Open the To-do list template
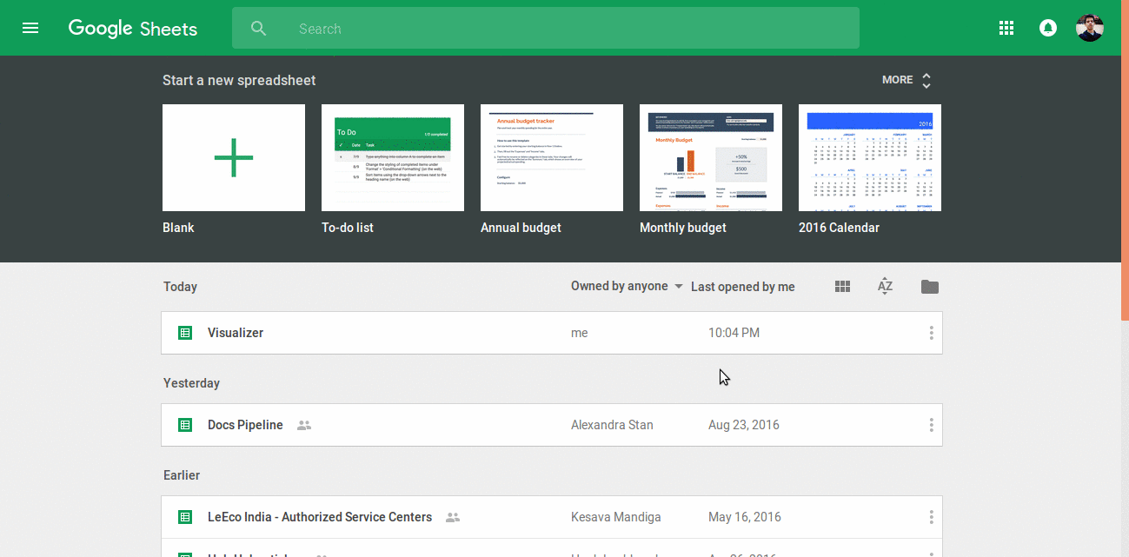The image size is (1129, 557). point(393,158)
